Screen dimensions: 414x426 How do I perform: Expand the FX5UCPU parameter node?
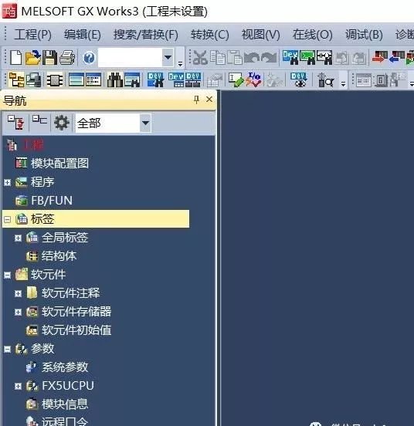(x=19, y=386)
